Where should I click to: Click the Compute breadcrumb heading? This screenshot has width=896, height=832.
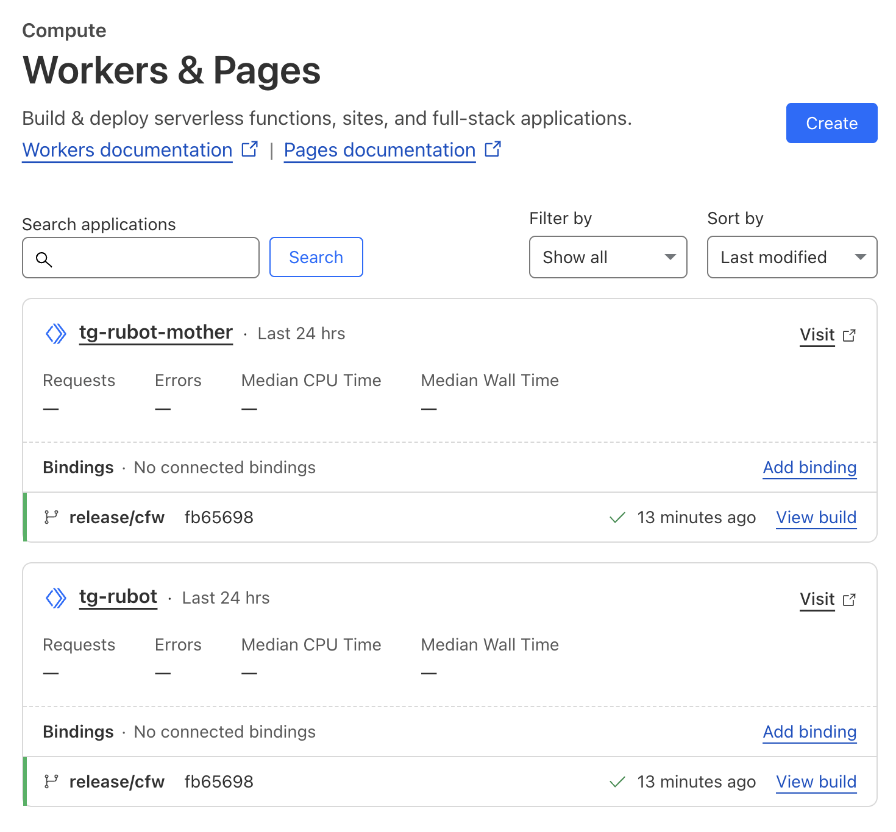64,31
